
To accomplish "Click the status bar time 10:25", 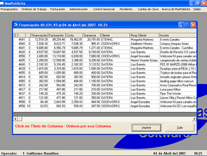I will (198, 153).
